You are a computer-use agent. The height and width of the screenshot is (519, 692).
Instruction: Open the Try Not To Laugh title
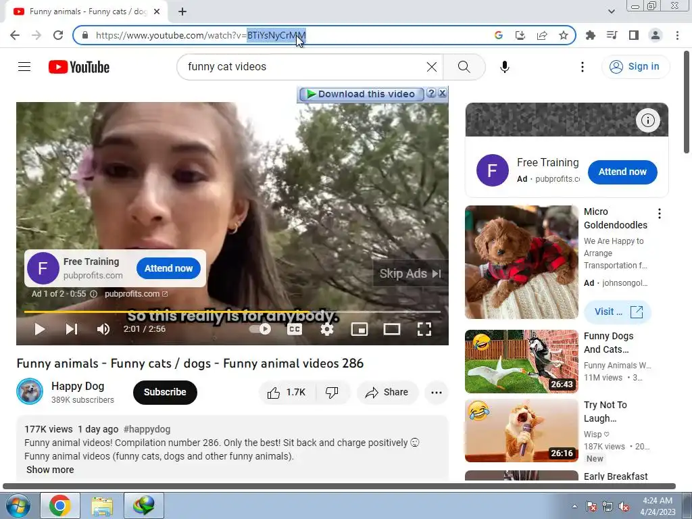(605, 412)
